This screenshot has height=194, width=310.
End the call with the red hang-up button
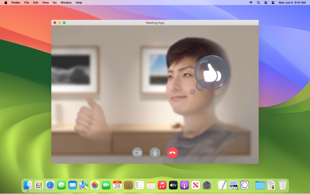point(173,153)
